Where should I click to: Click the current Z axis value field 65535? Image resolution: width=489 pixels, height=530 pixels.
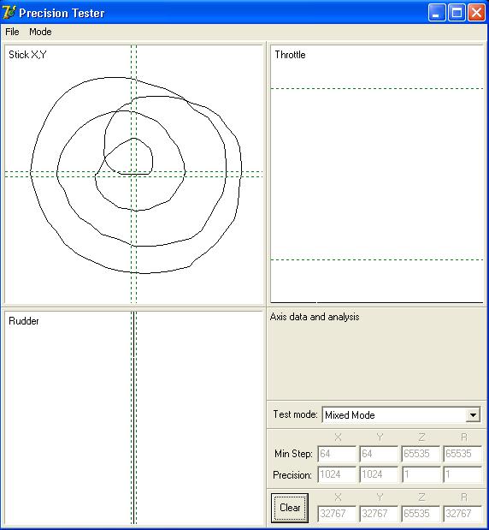tap(421, 514)
